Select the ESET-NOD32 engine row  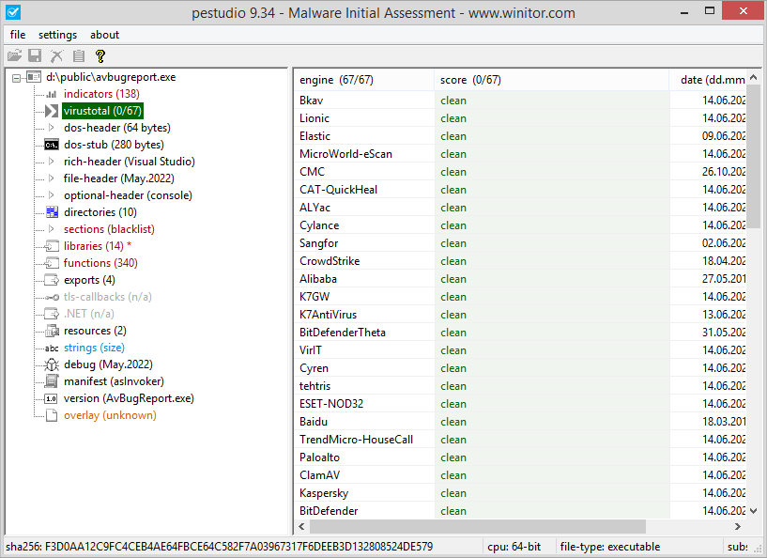click(x=520, y=404)
